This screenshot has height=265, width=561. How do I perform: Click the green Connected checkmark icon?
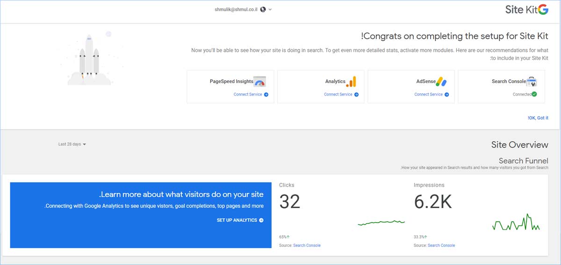coord(534,94)
